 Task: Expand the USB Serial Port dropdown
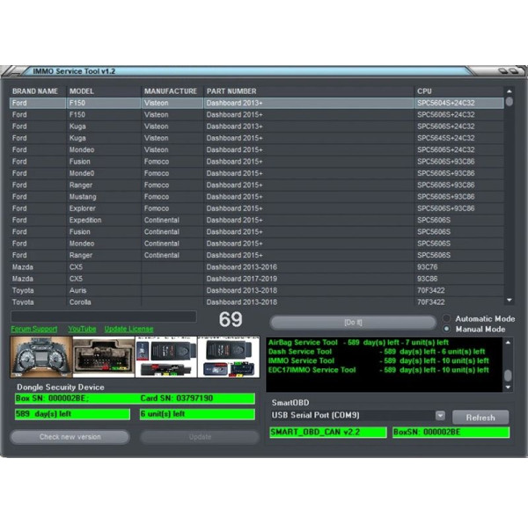[440, 416]
